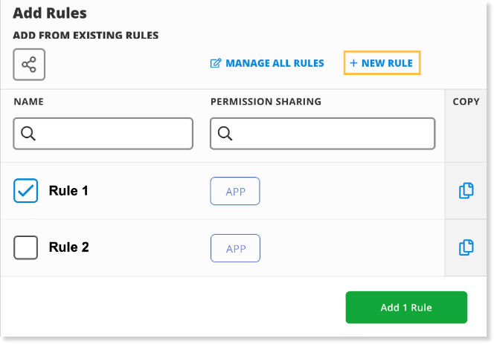Viewport: 494px width, 344px height.
Task: Click the green Add 1 Rule button
Action: [x=406, y=307]
